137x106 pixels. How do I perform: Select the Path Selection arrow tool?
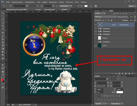(x=3, y=65)
